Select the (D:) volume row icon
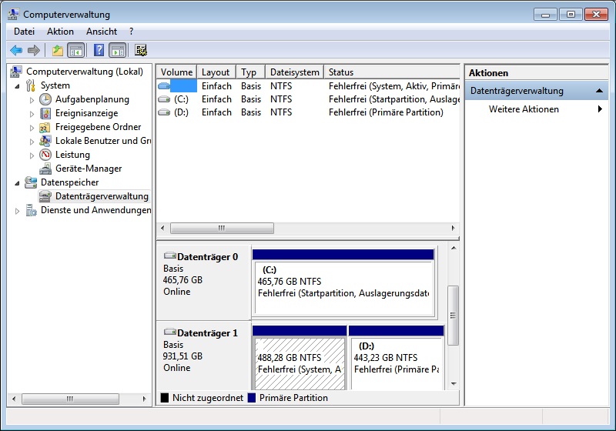Screen dimensions: 616x431 pos(163,112)
